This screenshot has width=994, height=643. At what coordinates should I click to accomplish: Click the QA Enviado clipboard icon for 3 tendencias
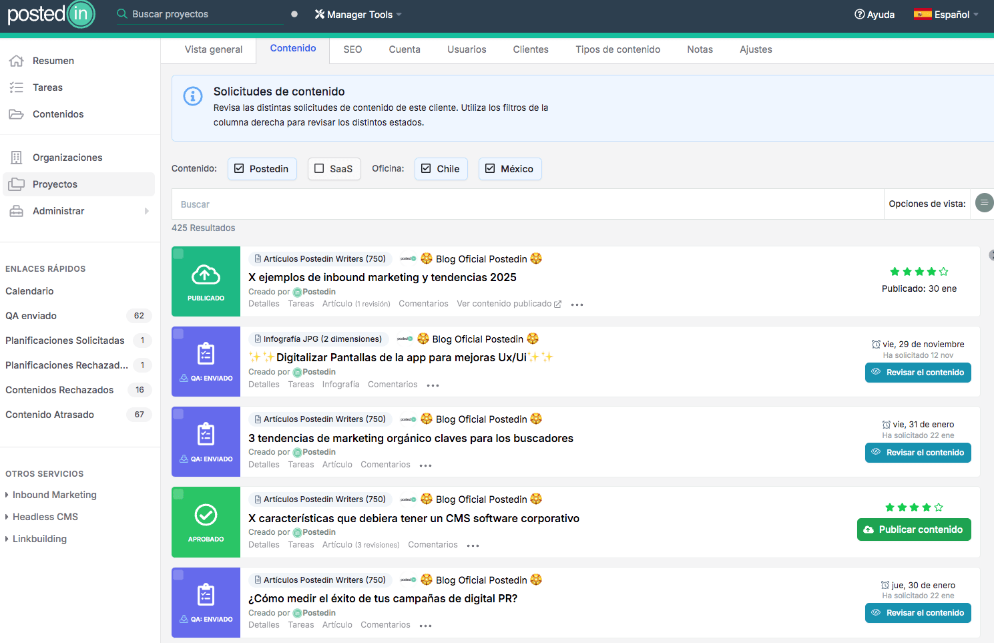point(206,434)
